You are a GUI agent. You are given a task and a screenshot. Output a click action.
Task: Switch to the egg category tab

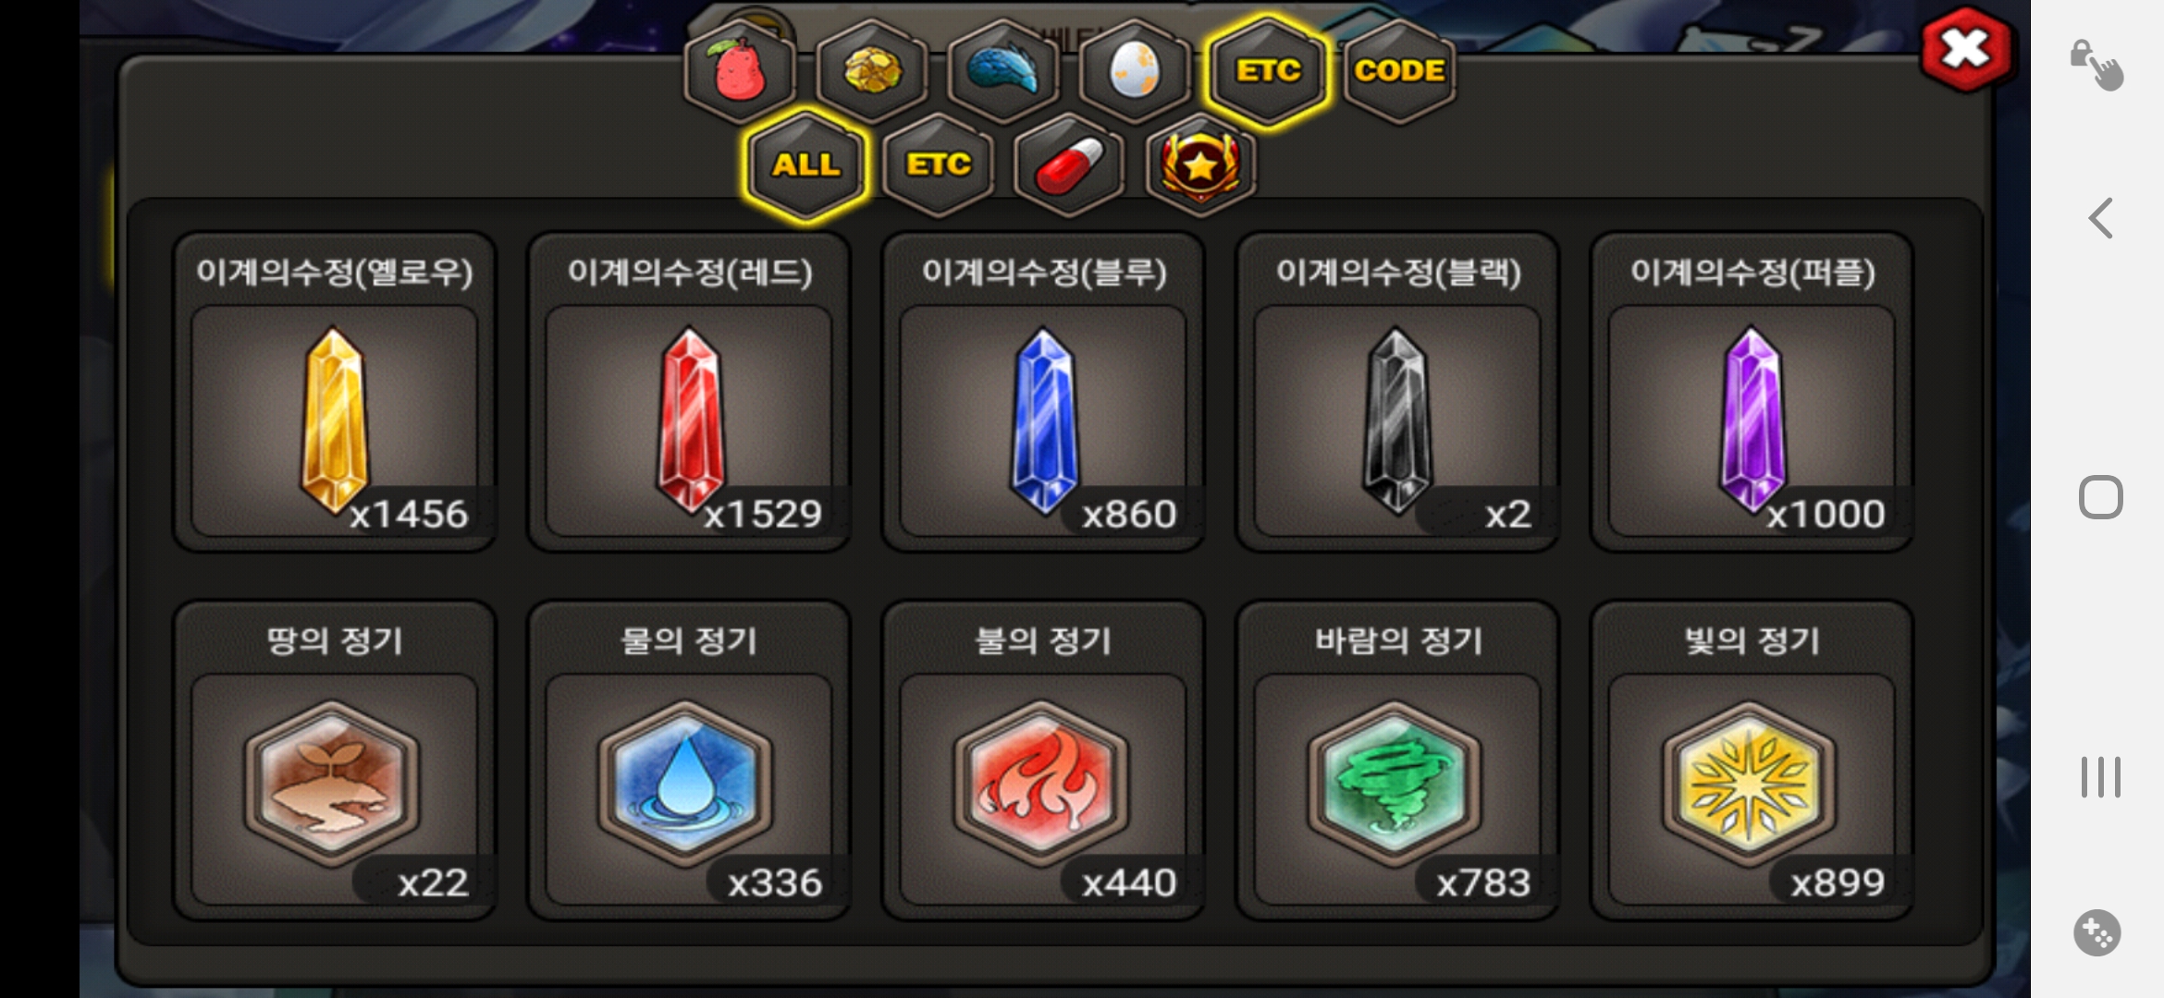1135,71
